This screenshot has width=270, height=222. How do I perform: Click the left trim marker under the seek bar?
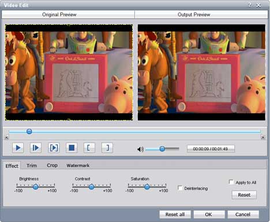pyautogui.click(x=6, y=137)
